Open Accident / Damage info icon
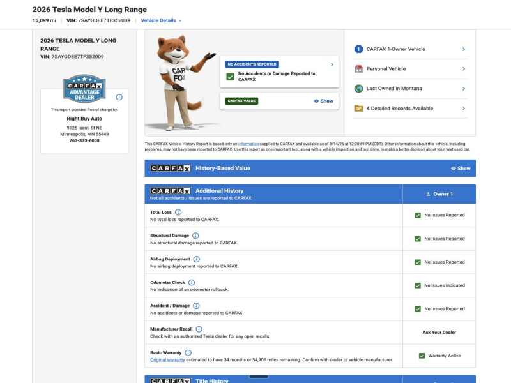The image size is (511, 383). (196, 306)
